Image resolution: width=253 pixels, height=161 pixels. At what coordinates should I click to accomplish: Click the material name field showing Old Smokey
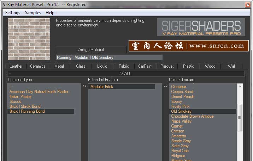(x=109, y=57)
